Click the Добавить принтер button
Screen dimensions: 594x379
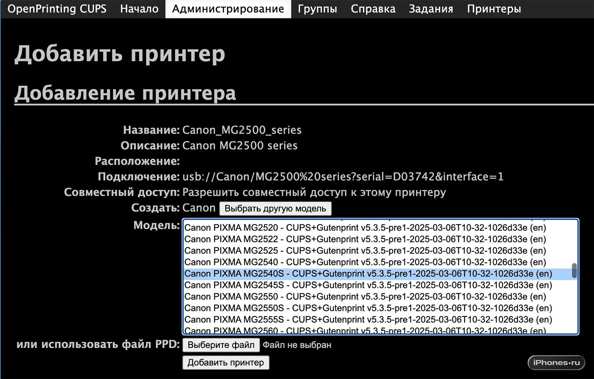click(226, 362)
